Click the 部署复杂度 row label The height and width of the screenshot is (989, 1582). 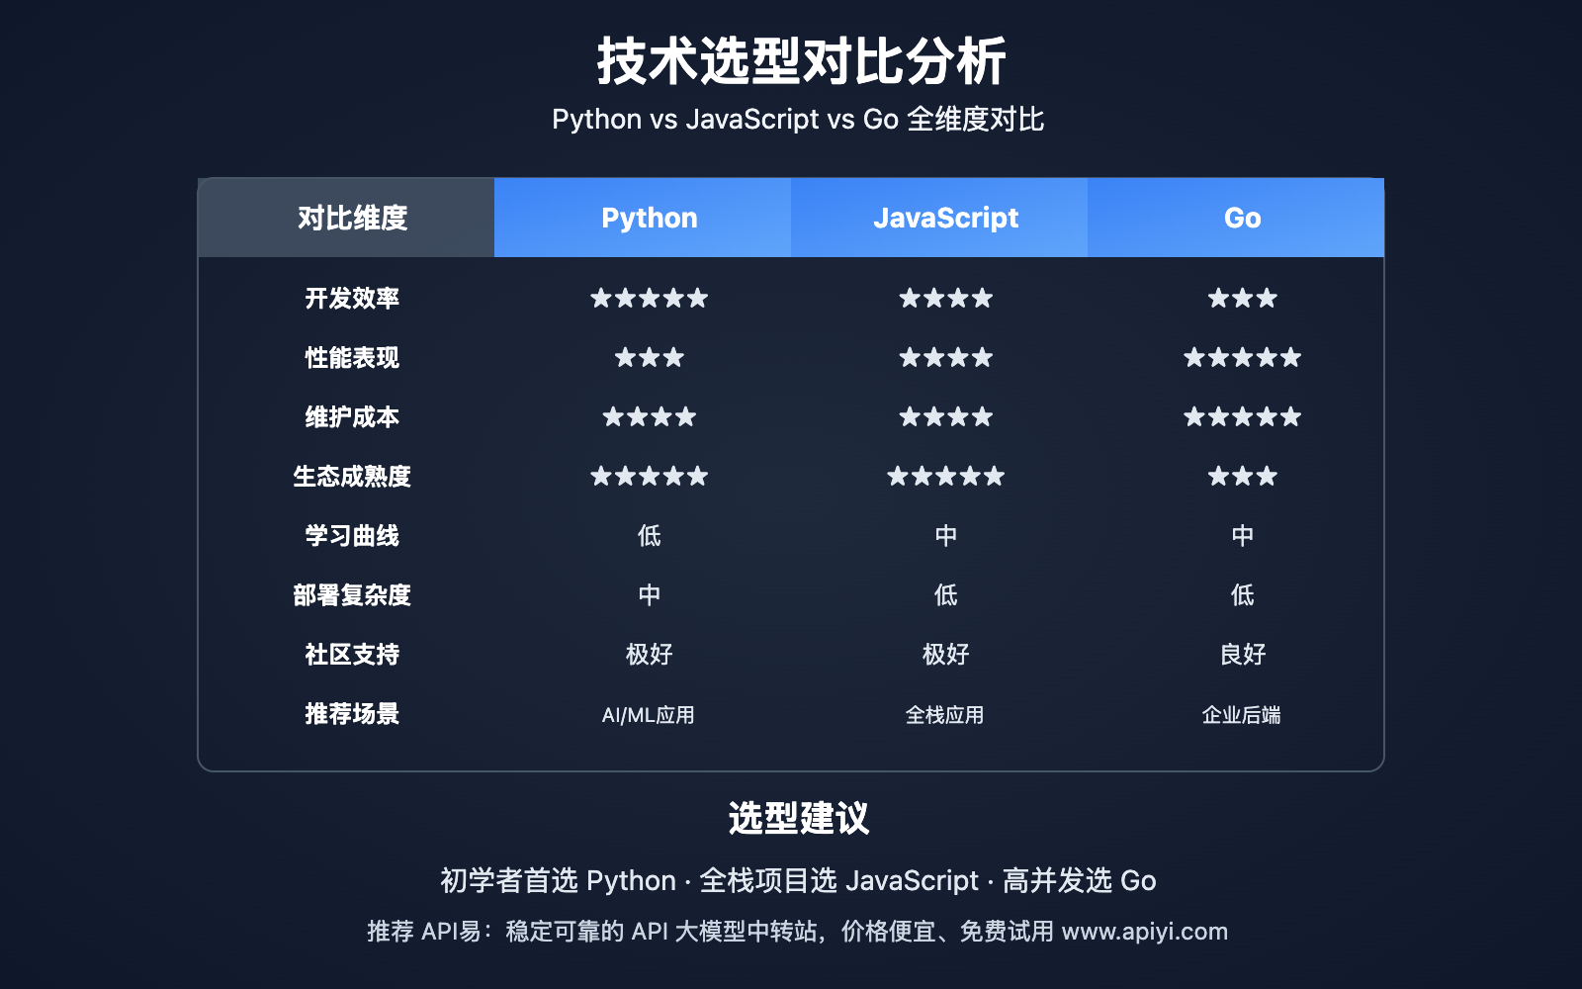(352, 594)
